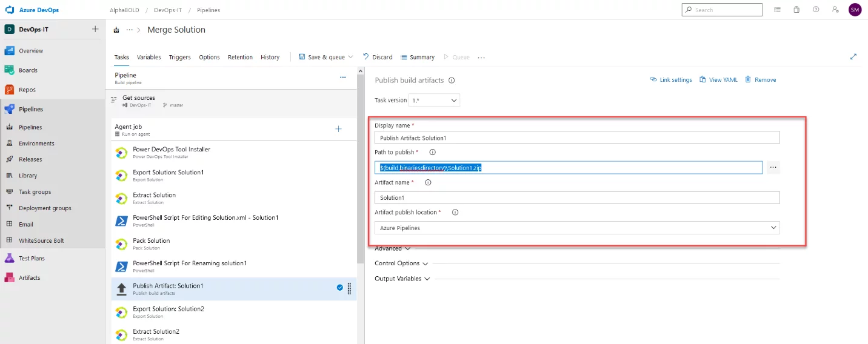The image size is (868, 344).
Task: Open the work items list icon in header
Action: pyautogui.click(x=777, y=10)
